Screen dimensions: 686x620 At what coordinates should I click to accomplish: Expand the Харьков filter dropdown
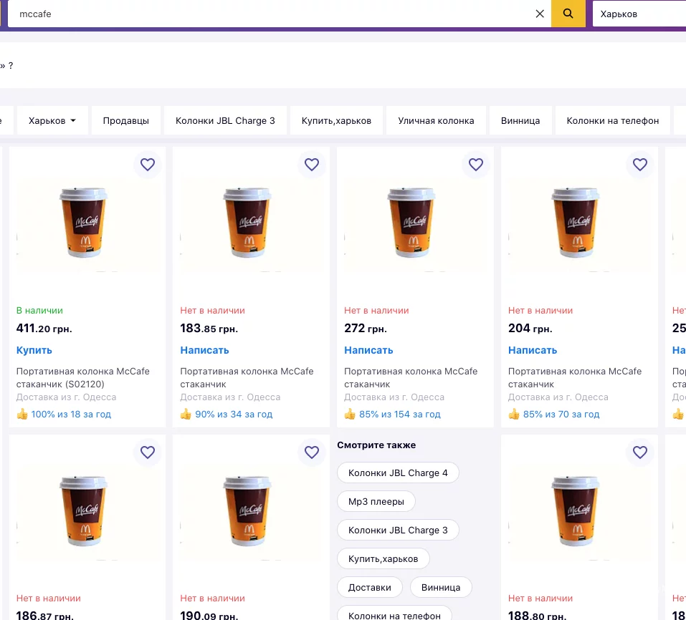pyautogui.click(x=52, y=120)
